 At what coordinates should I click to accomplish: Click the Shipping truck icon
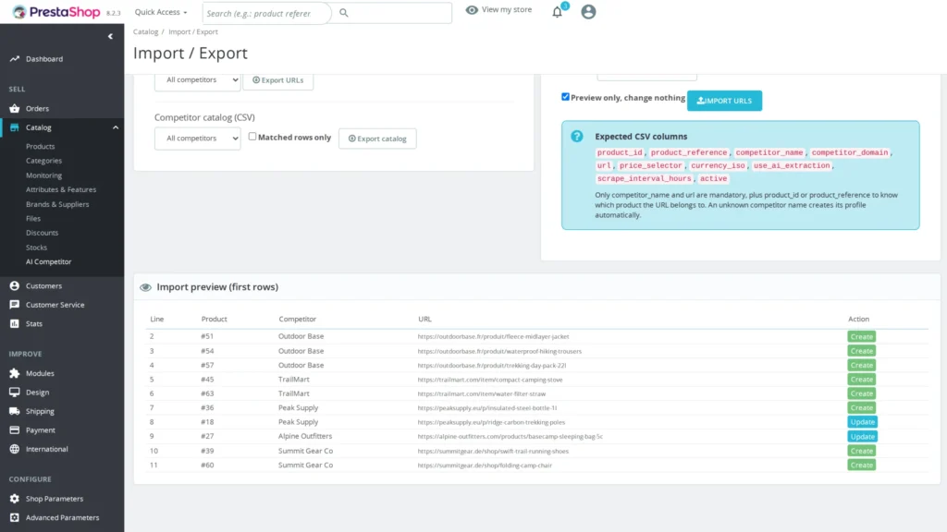click(x=15, y=411)
